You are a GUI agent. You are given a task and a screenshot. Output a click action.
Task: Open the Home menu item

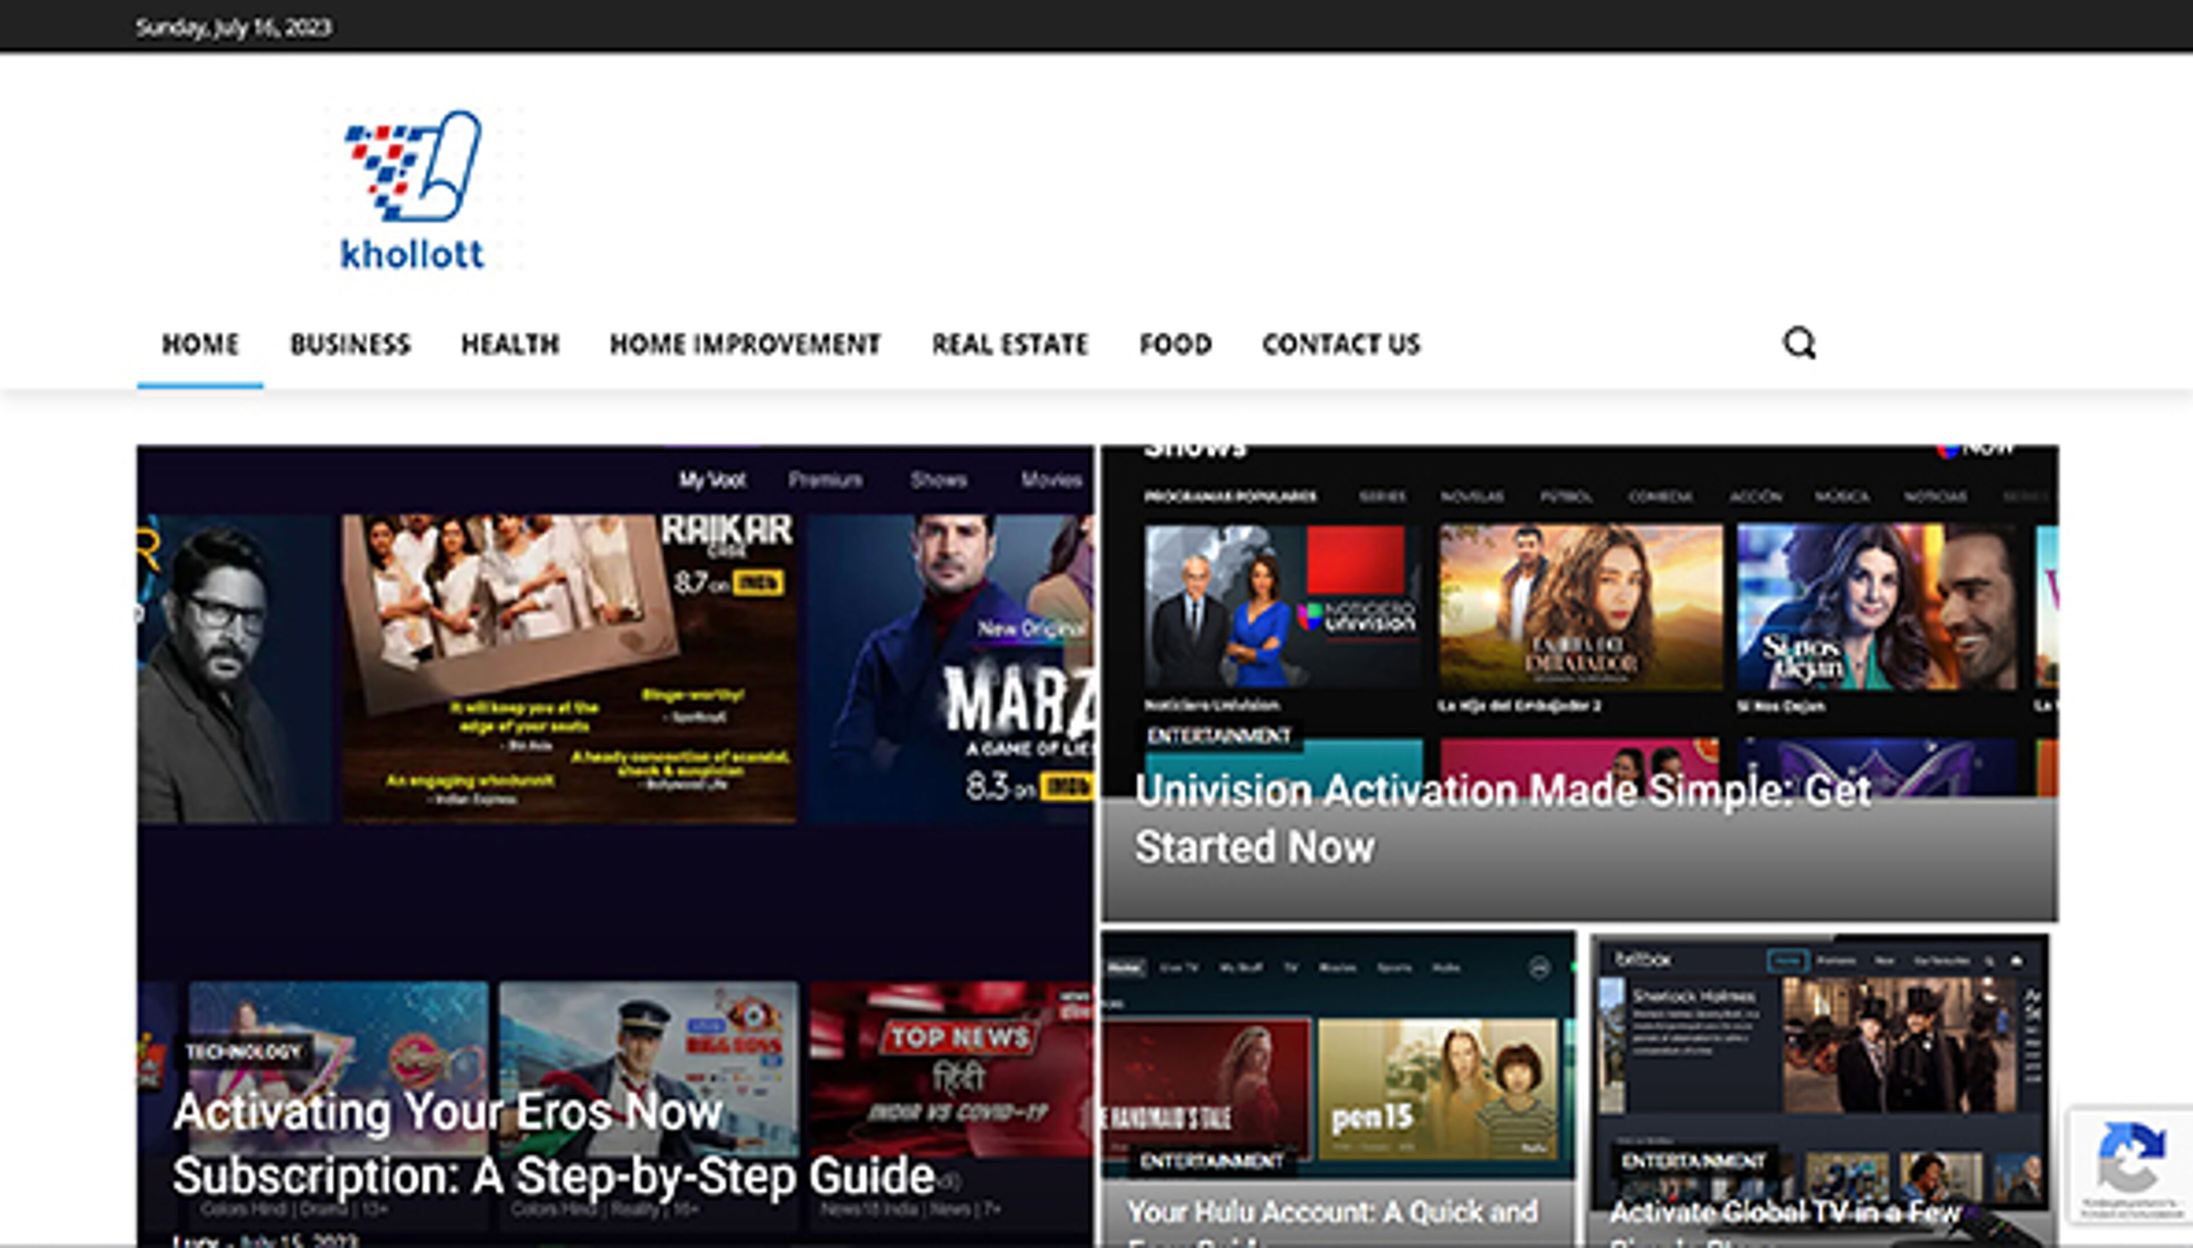(x=200, y=345)
